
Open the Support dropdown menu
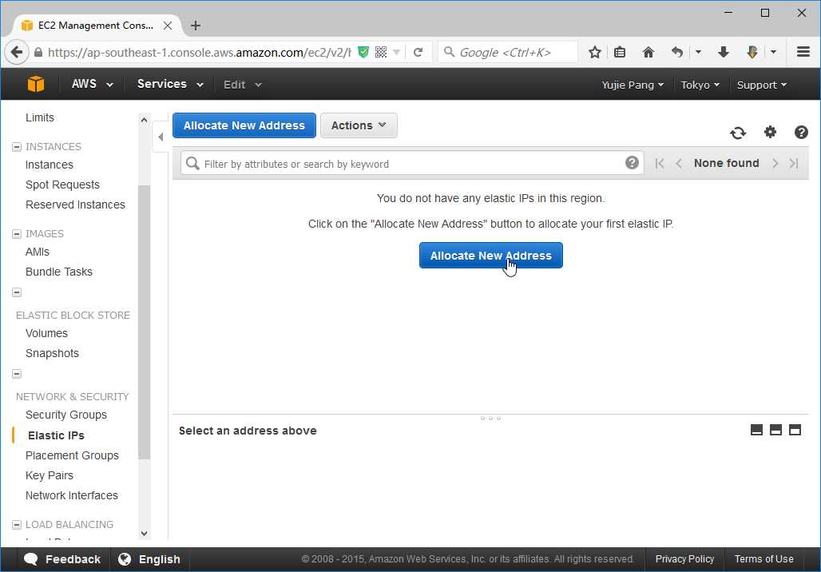coord(761,85)
